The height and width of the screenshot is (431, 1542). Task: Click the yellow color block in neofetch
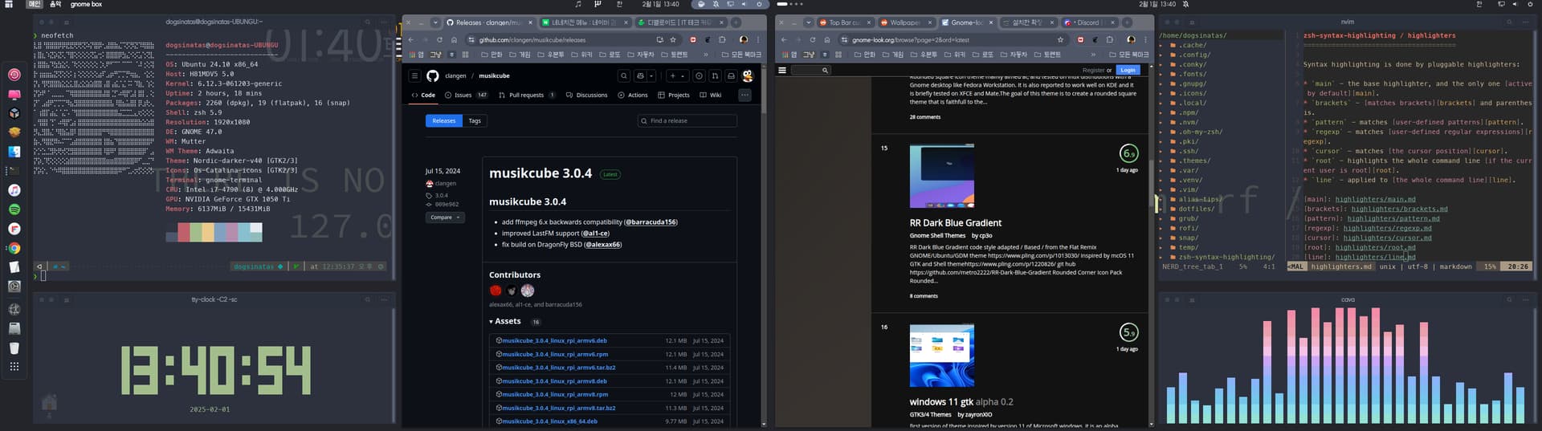[208, 233]
